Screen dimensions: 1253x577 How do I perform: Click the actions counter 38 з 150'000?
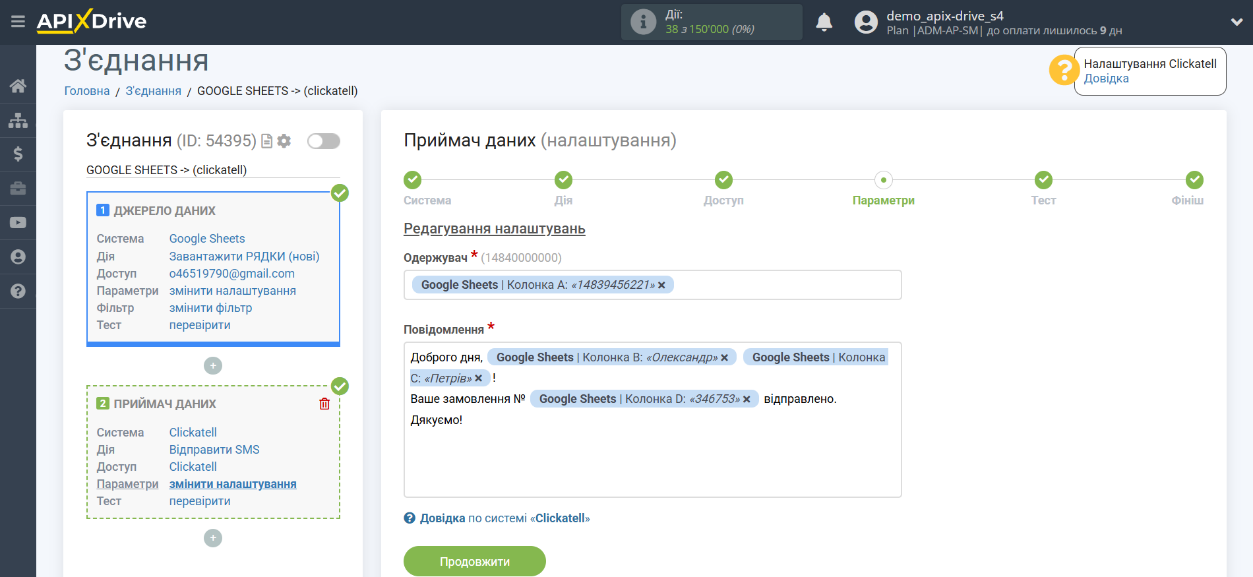[x=710, y=29]
